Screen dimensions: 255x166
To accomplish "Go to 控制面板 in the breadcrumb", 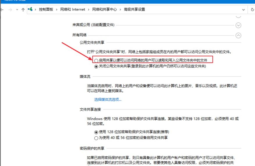I will point(46,10).
